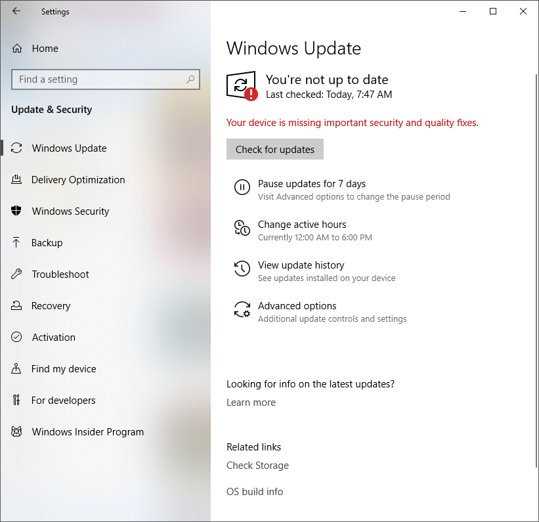Screen dimensions: 539x522
Task: Go to Windows Security page
Action: [105, 211]
